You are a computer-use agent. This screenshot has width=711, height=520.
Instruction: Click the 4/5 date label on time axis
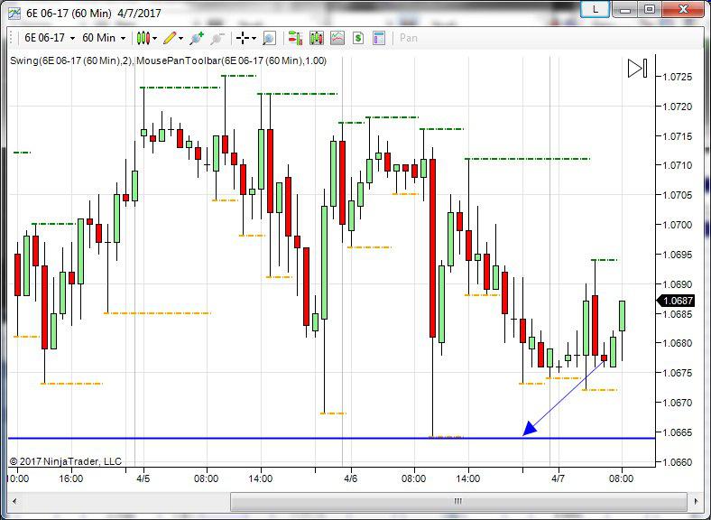(143, 478)
